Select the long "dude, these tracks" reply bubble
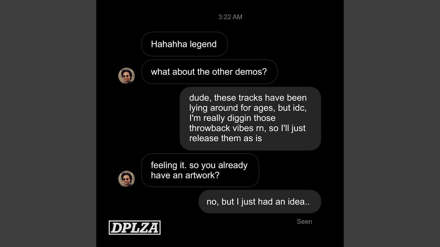 pos(250,118)
